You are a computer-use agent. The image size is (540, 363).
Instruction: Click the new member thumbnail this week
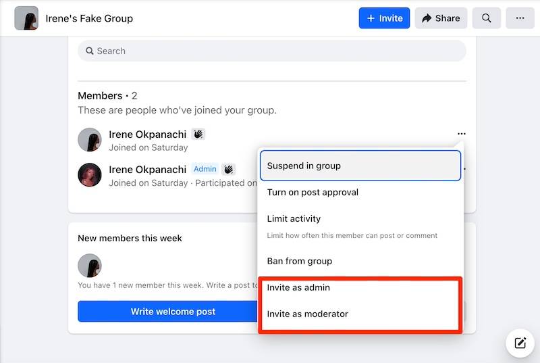coord(90,265)
